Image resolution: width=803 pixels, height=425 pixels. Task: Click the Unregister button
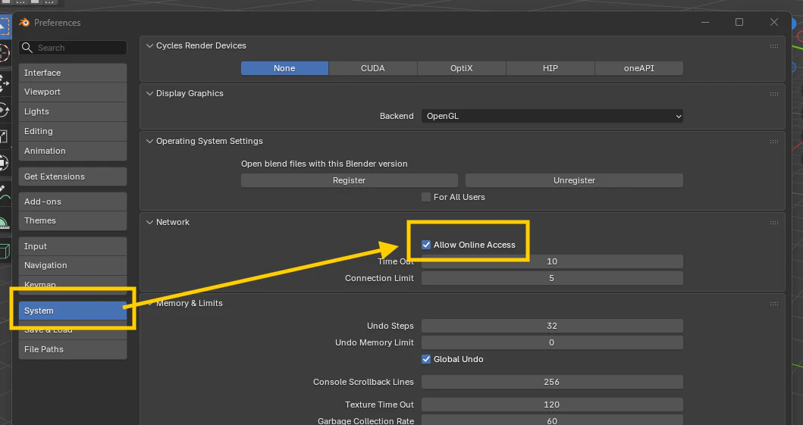(574, 180)
